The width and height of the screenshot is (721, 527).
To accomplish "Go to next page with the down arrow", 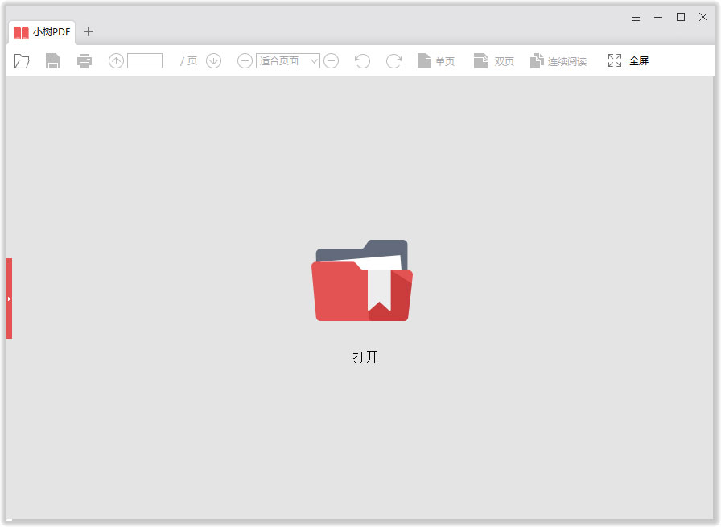I will click(x=213, y=60).
